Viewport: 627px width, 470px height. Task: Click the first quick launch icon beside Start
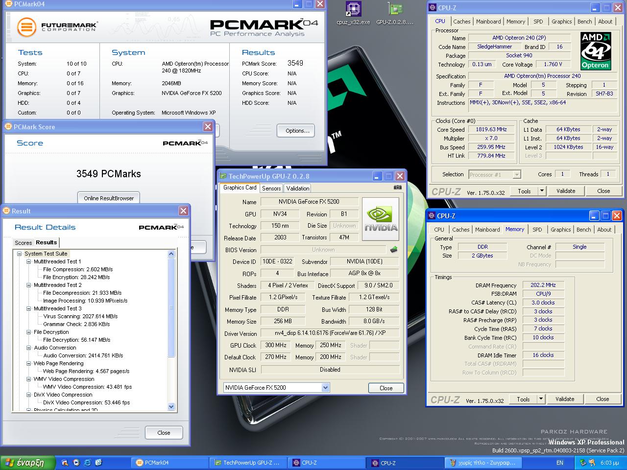(x=65, y=462)
